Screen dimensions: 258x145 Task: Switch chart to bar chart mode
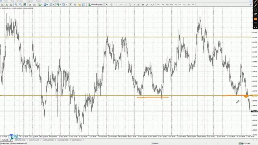coord(2,4)
